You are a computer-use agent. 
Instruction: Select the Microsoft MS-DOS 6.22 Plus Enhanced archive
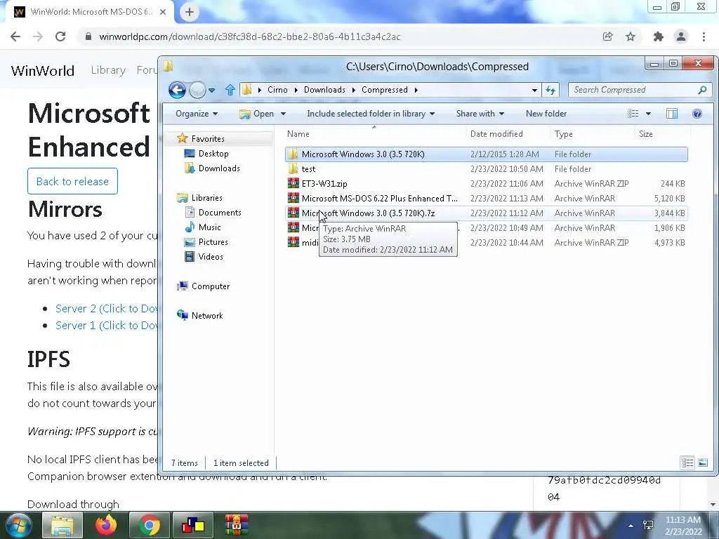486,199
